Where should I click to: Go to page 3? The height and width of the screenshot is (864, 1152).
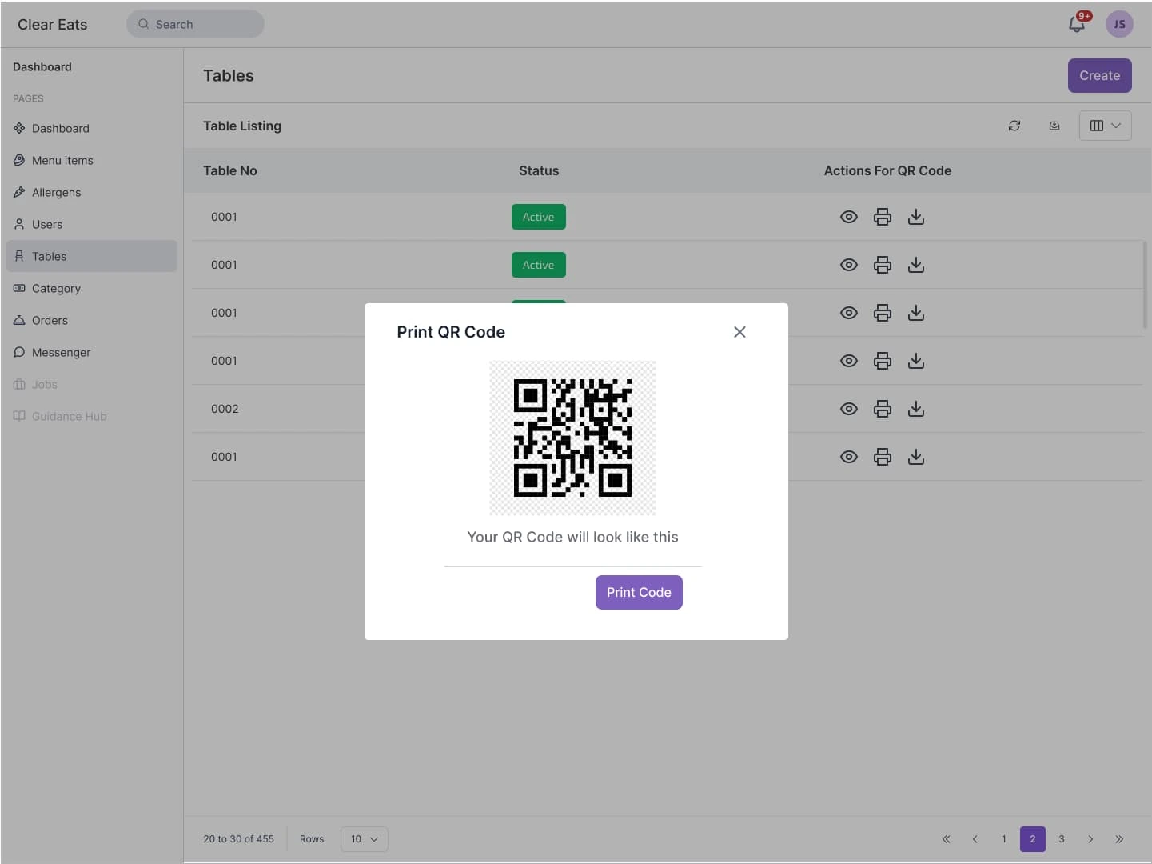1062,839
